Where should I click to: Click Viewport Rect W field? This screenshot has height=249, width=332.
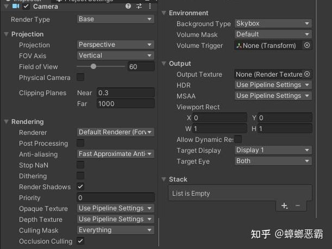(x=220, y=128)
